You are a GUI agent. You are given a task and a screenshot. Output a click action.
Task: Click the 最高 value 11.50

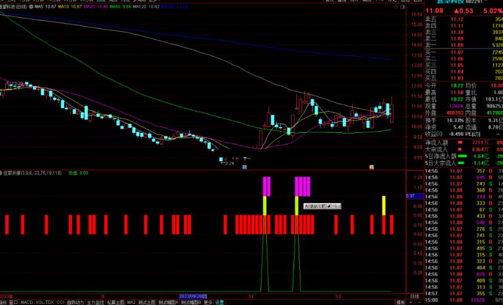457,92
